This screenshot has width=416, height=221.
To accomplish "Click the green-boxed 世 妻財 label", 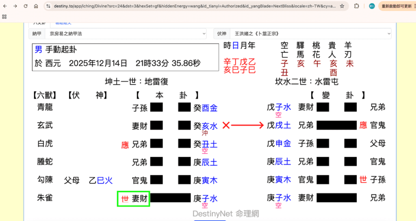I will click(x=134, y=198).
